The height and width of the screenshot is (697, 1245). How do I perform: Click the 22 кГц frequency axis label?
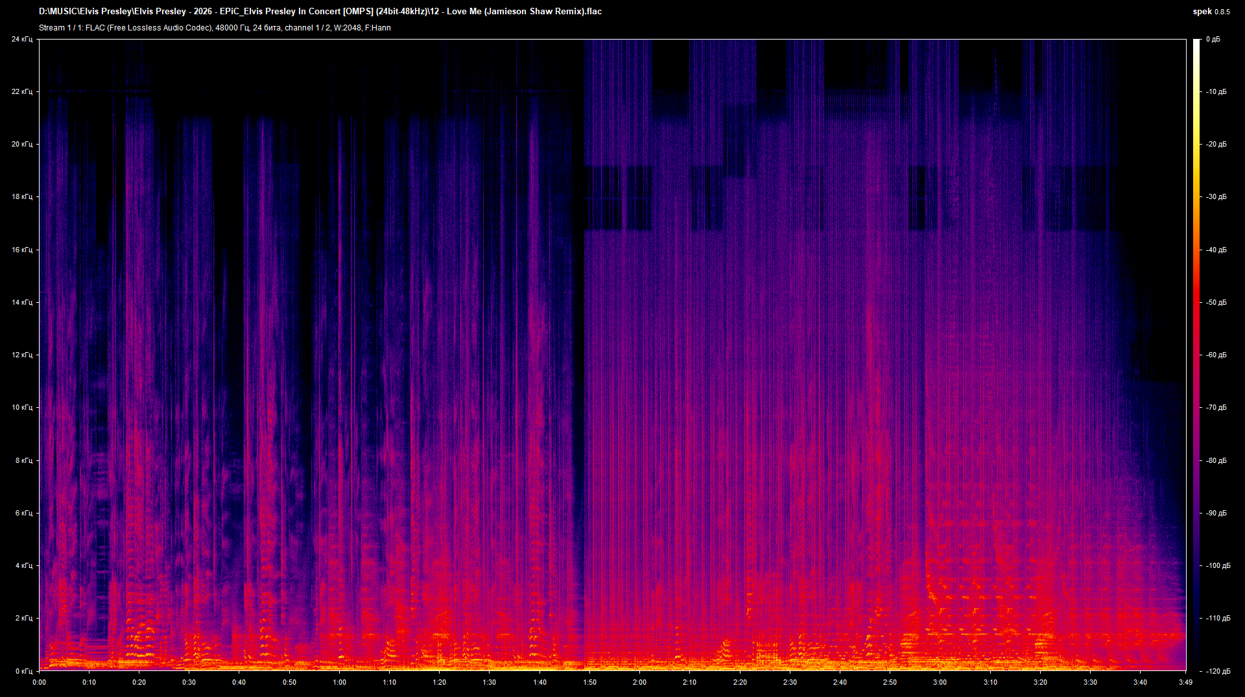click(21, 92)
